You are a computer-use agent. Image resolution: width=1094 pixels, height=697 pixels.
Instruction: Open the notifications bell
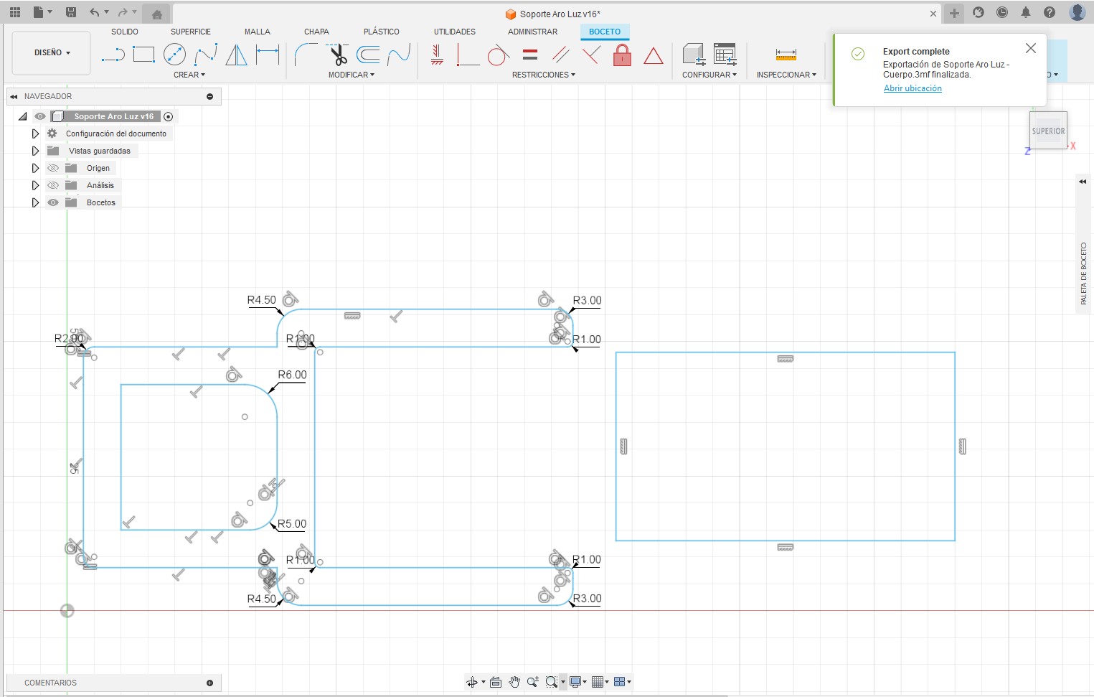click(1026, 12)
